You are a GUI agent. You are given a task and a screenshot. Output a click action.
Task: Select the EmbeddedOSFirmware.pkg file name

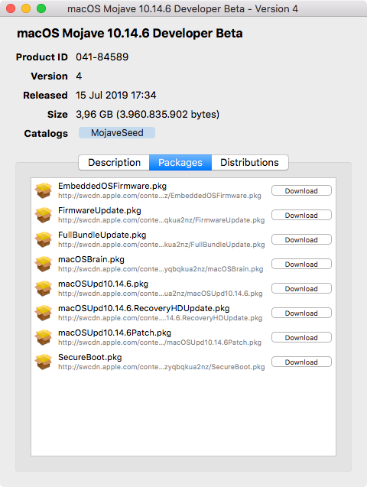point(112,186)
